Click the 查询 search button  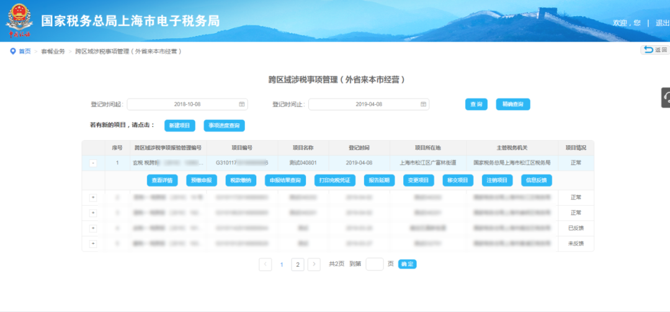point(476,104)
